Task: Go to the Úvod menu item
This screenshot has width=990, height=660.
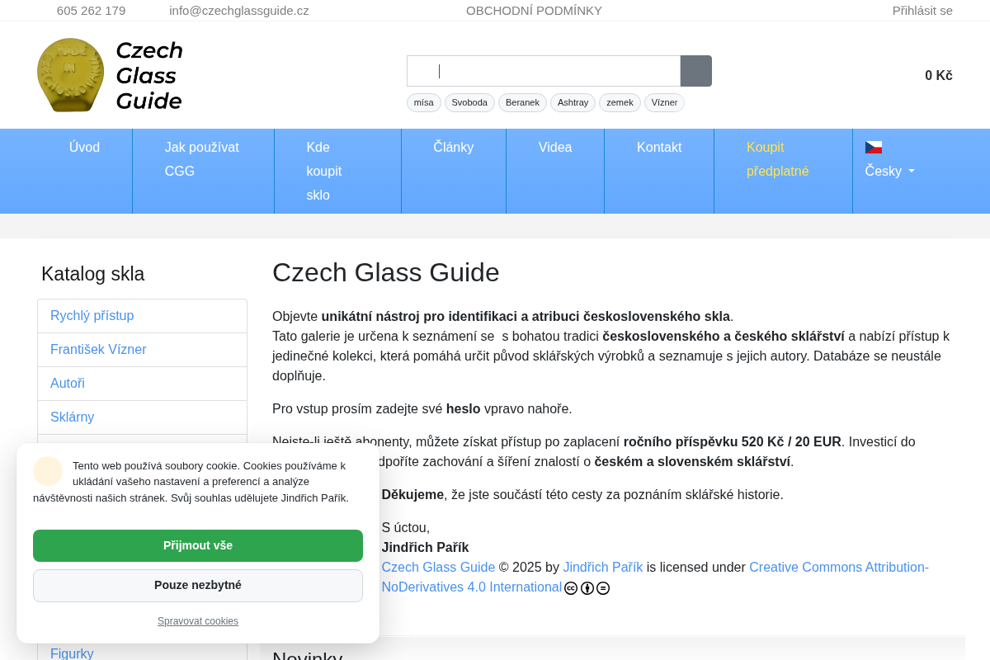Action: point(84,147)
